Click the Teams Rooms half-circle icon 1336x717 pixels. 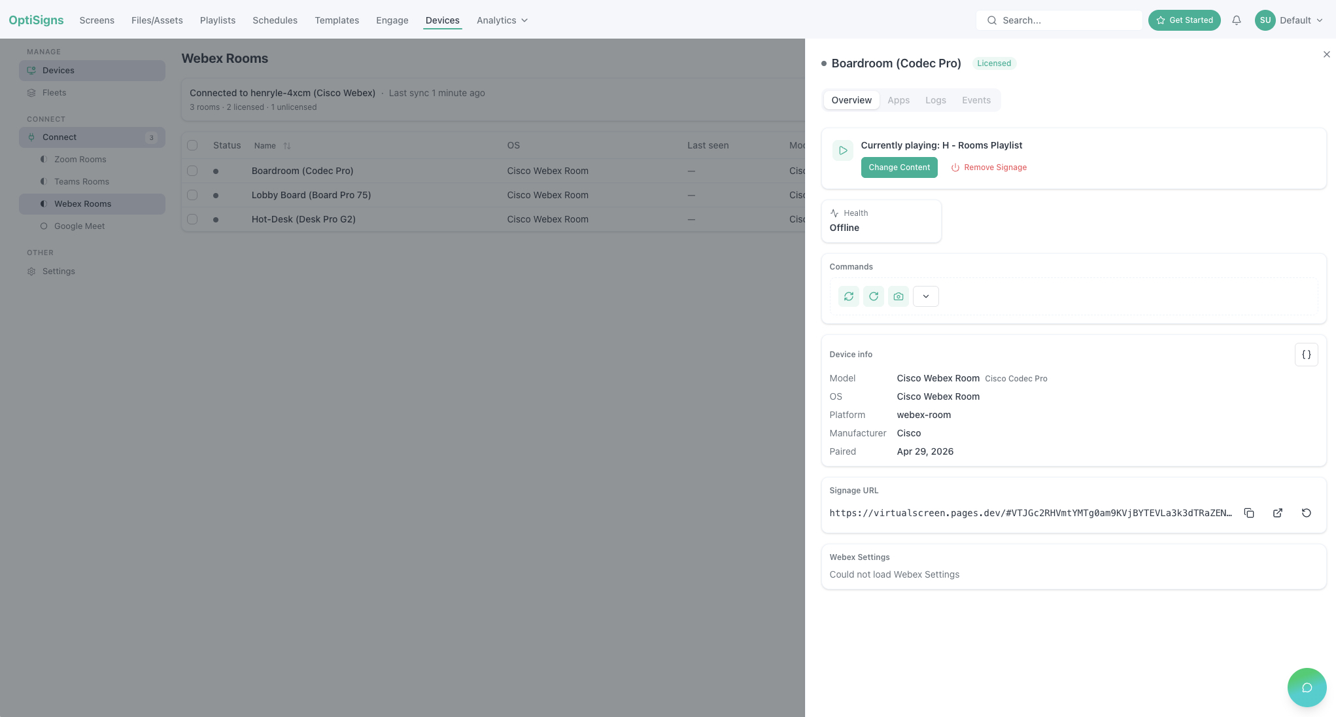44,182
